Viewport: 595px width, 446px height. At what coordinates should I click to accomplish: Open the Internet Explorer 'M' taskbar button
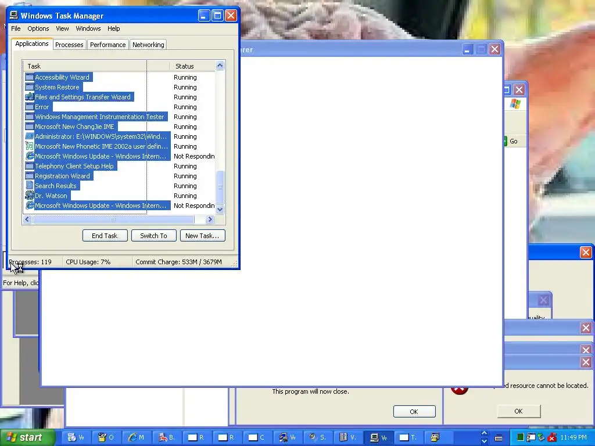tap(137, 437)
